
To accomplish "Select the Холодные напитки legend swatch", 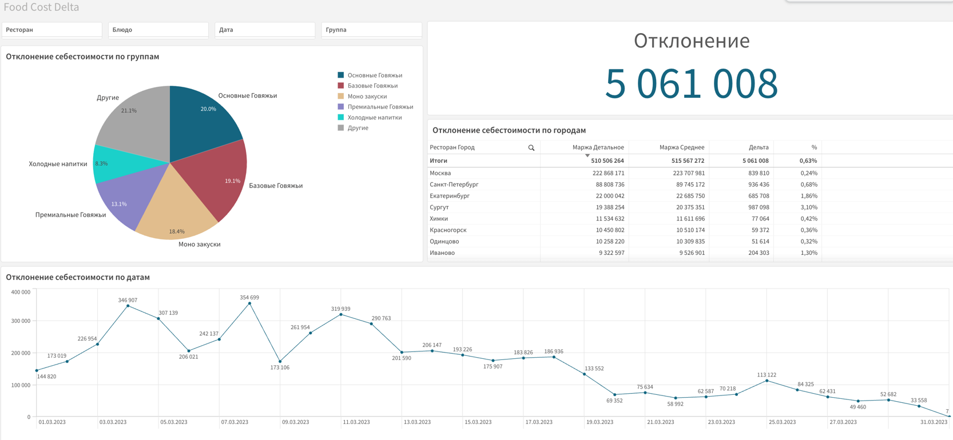I will (341, 117).
